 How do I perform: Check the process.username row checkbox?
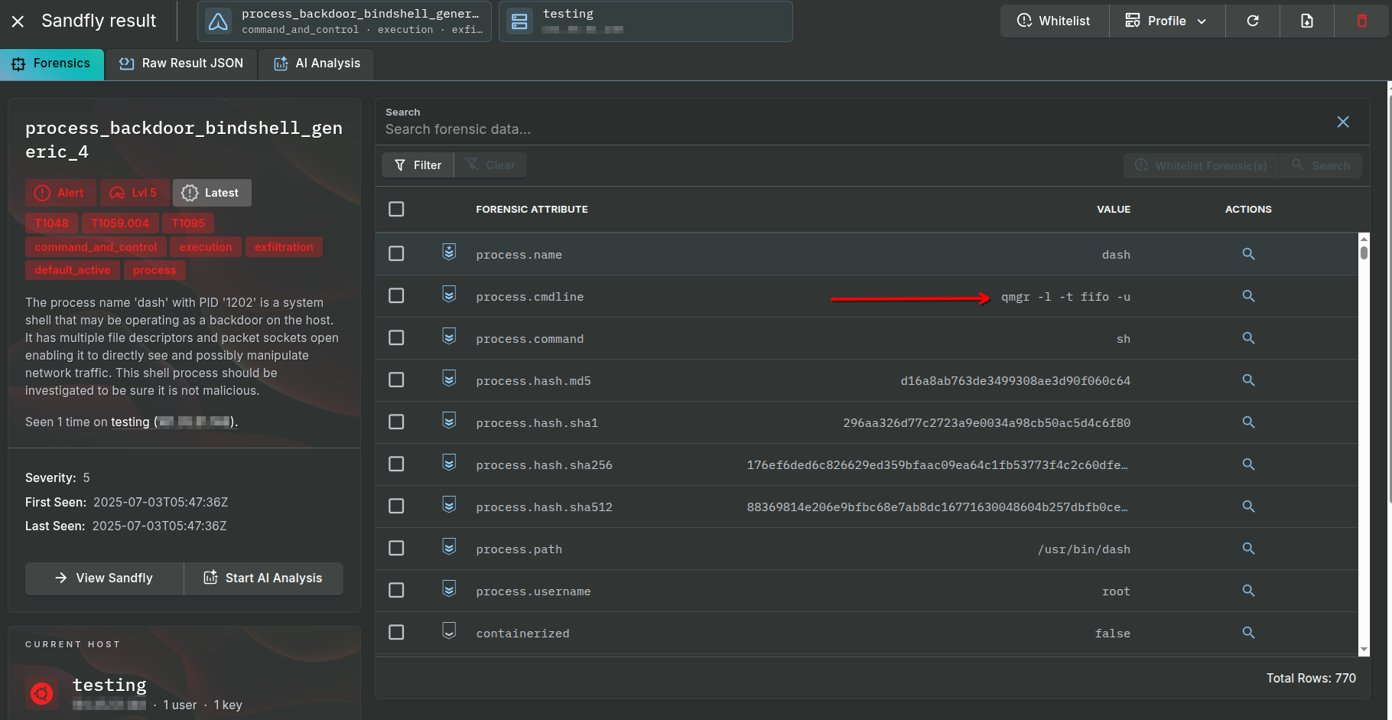point(396,590)
